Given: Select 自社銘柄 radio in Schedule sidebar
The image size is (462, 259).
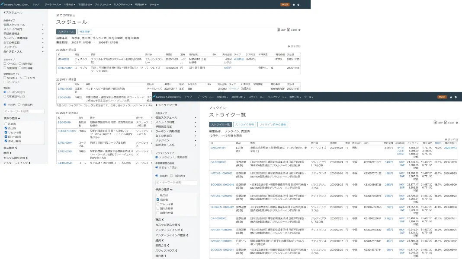Looking at the screenshot, I should (x=19, y=104).
